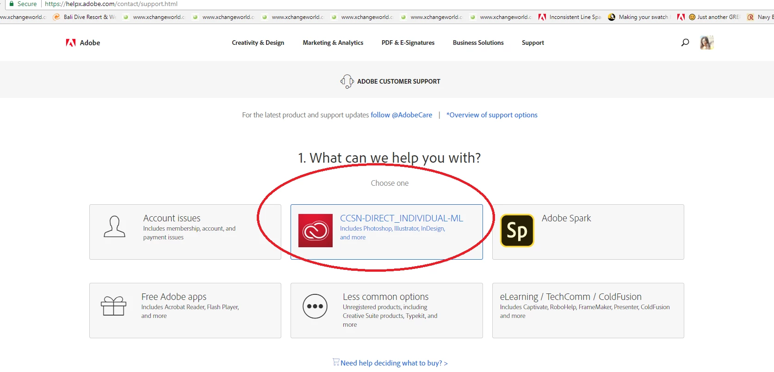
Task: Open Making your swatch bookmark
Action: click(638, 17)
